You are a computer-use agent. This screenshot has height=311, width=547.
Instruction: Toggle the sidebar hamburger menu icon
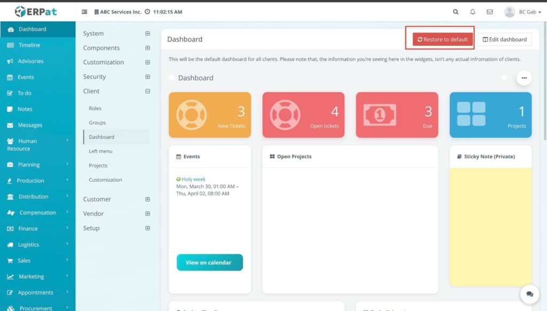(84, 12)
